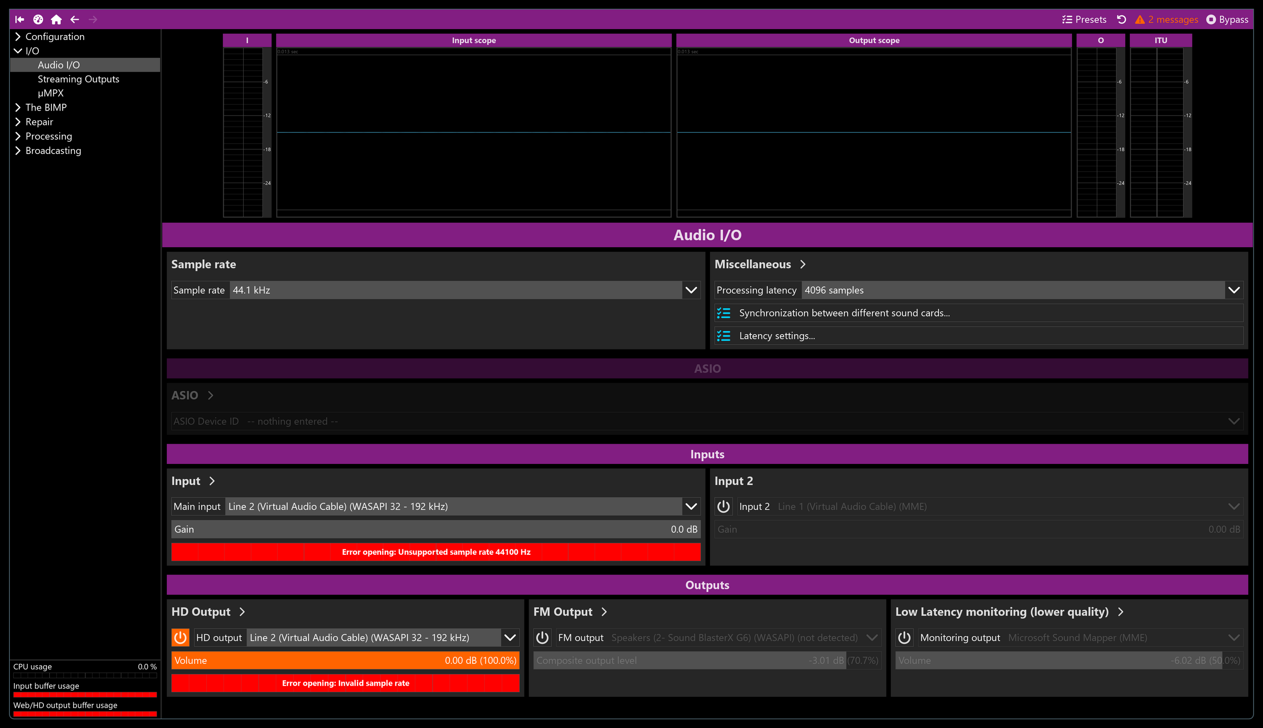Open the 2 messages warning indicator
Image resolution: width=1263 pixels, height=728 pixels.
point(1166,20)
